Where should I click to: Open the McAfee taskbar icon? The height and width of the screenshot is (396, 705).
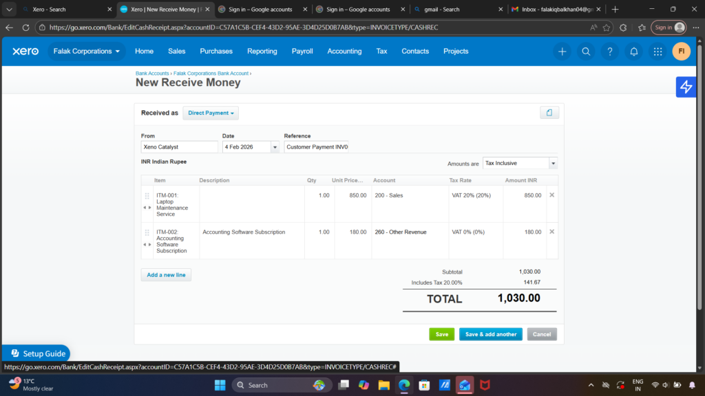(x=485, y=385)
